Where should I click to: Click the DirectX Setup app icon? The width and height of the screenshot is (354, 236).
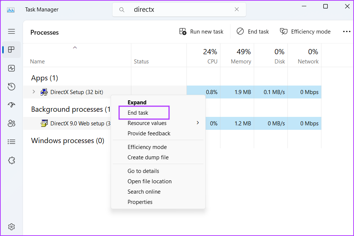click(44, 92)
